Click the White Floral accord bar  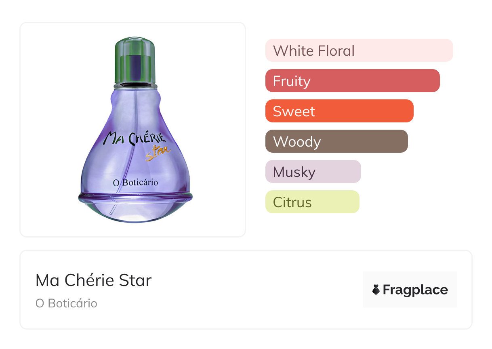(x=359, y=50)
